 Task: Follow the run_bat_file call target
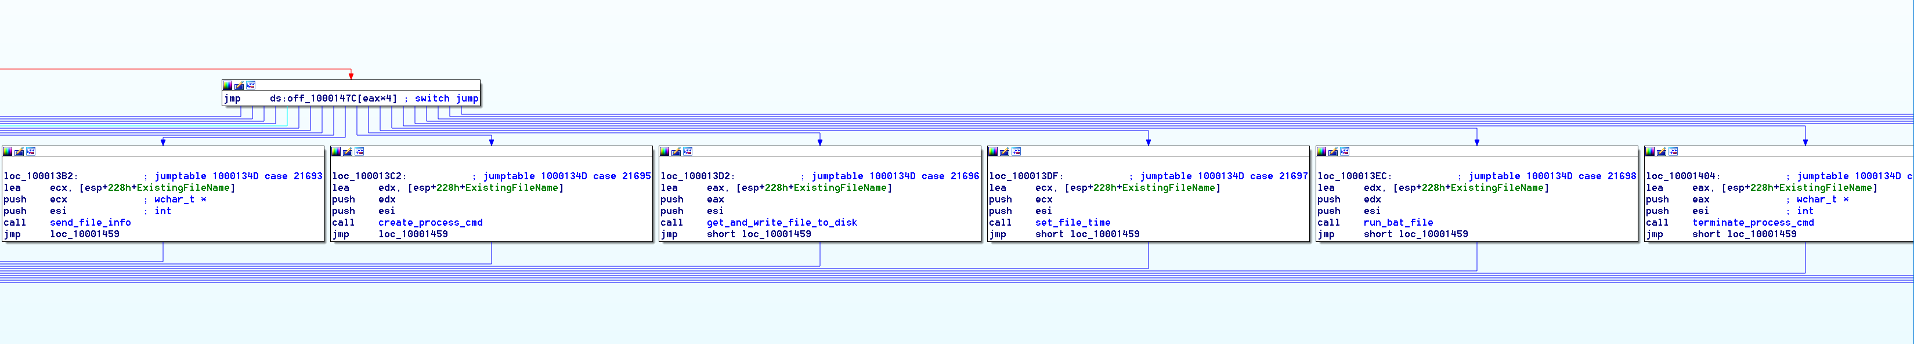point(1398,223)
